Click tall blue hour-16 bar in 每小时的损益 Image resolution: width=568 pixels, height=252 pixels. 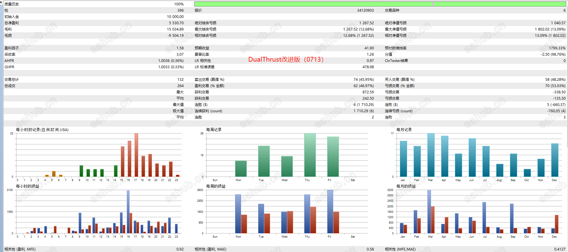128,212
